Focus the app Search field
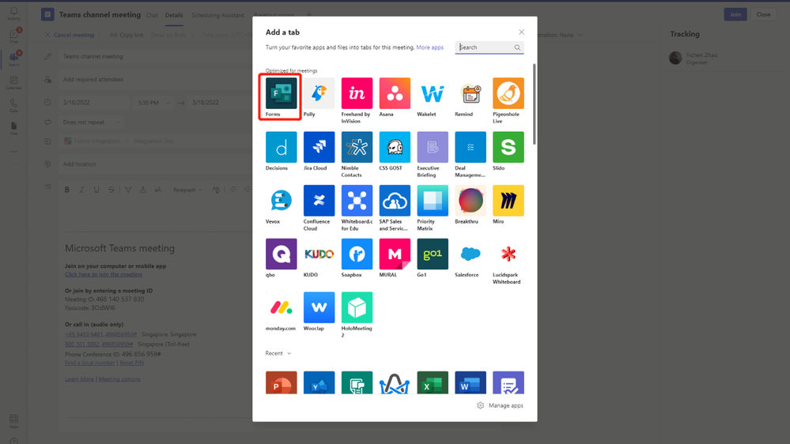The height and width of the screenshot is (444, 790). click(489, 47)
